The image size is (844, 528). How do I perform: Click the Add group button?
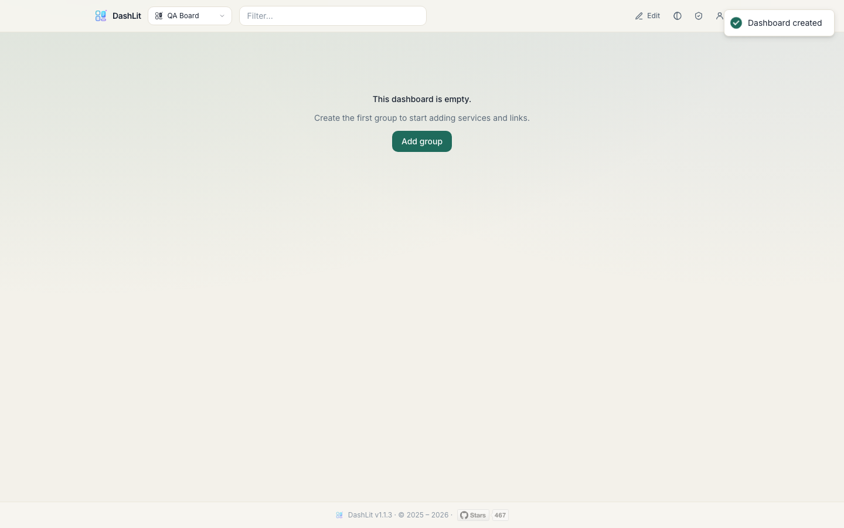422,141
